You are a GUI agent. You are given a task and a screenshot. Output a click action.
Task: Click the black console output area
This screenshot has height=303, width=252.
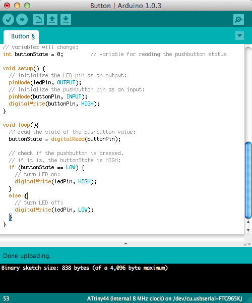[126, 278]
